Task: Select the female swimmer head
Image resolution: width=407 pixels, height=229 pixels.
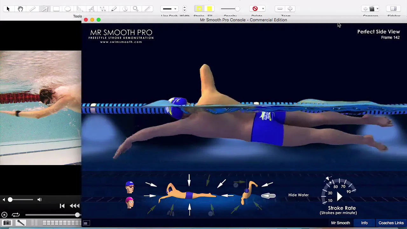Action: pyautogui.click(x=129, y=203)
